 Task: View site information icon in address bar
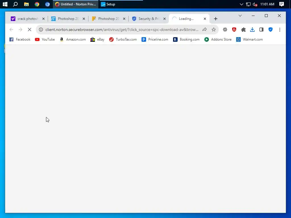[x=41, y=30]
